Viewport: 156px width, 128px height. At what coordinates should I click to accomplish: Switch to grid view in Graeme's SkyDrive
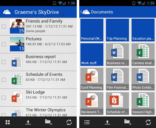point(8,122)
